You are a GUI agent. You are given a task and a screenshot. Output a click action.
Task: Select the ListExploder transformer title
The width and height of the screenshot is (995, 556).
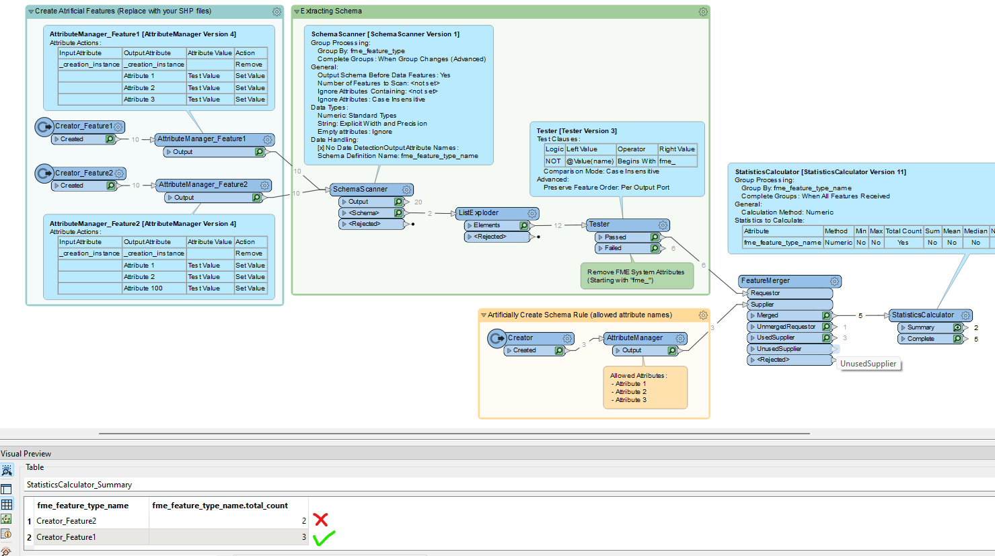point(479,213)
